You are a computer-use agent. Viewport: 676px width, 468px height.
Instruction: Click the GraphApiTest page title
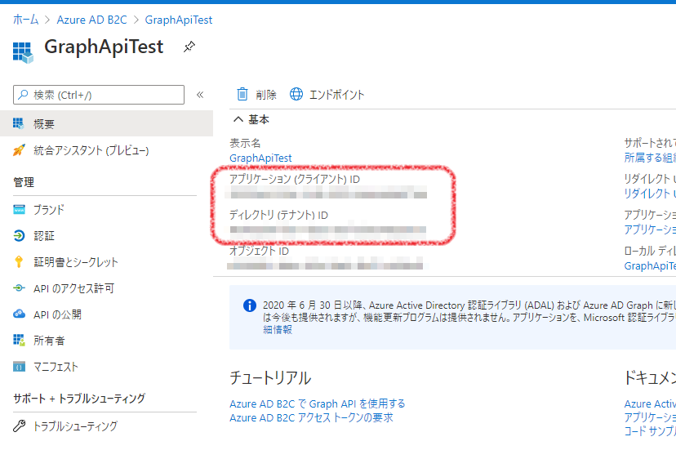(104, 47)
